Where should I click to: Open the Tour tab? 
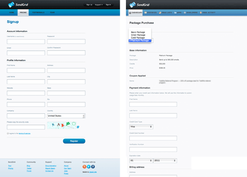(x=52, y=13)
